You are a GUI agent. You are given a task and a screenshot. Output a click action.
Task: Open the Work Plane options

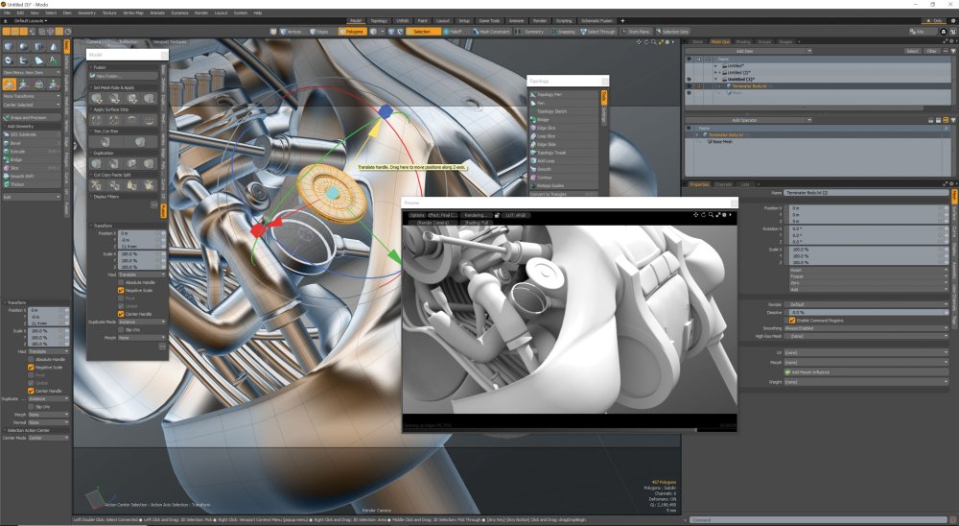click(636, 32)
